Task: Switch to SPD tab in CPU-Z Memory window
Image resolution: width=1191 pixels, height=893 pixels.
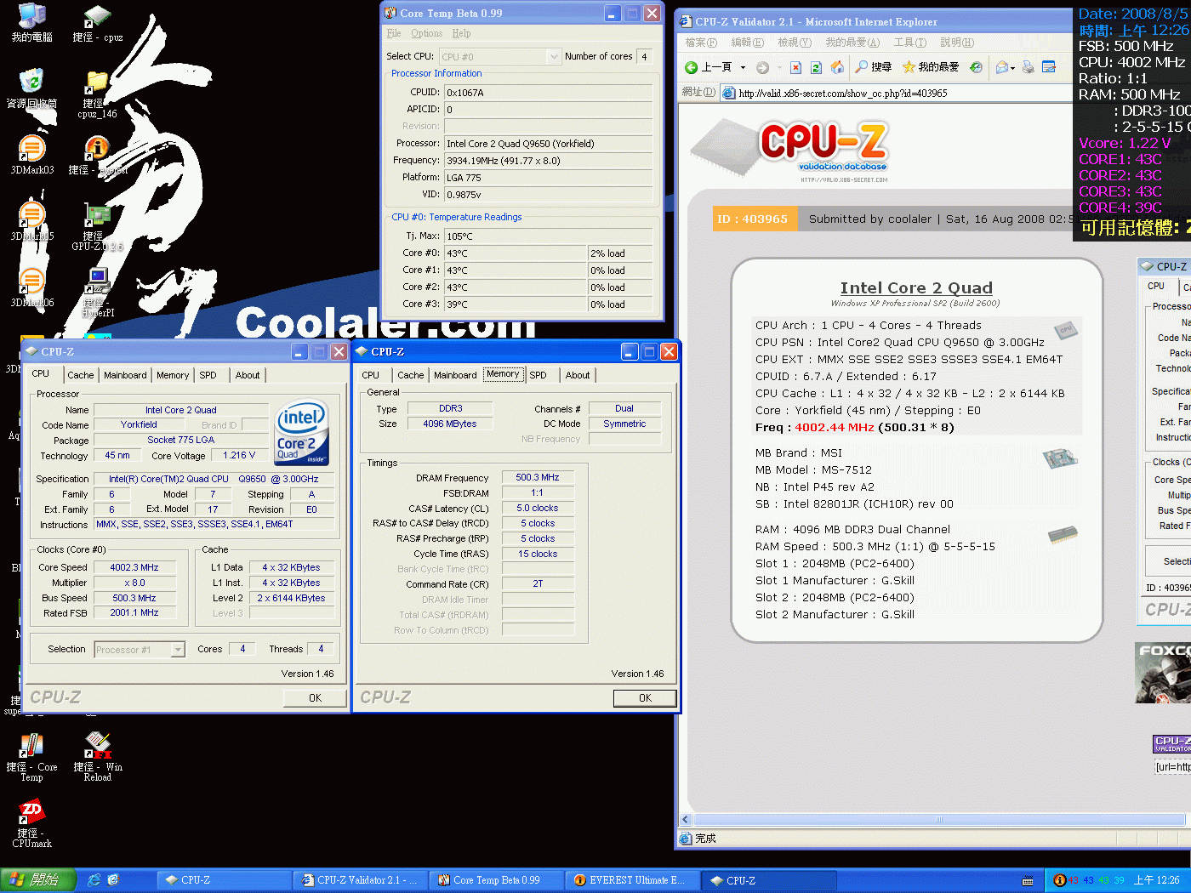Action: (x=539, y=375)
